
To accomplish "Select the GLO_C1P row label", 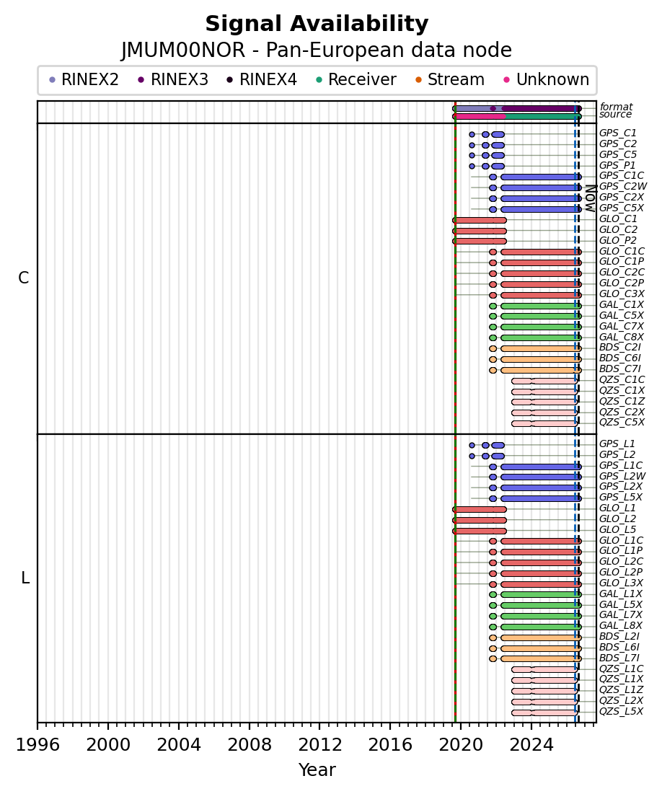I will pos(622,261).
